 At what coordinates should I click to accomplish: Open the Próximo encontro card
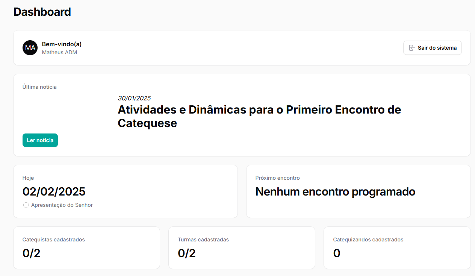coord(359,191)
